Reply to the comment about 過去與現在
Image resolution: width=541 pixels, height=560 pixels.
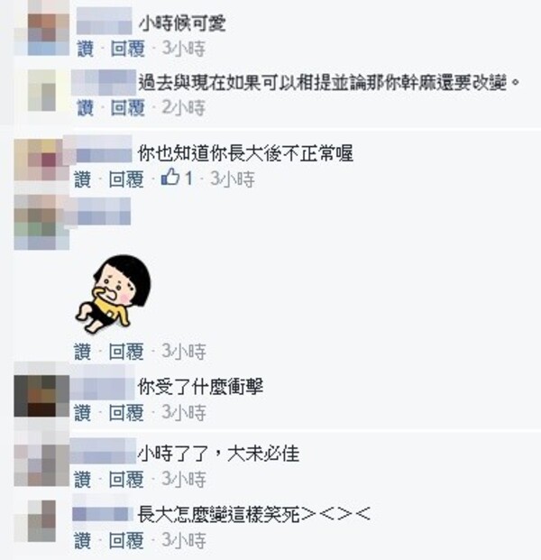(127, 108)
